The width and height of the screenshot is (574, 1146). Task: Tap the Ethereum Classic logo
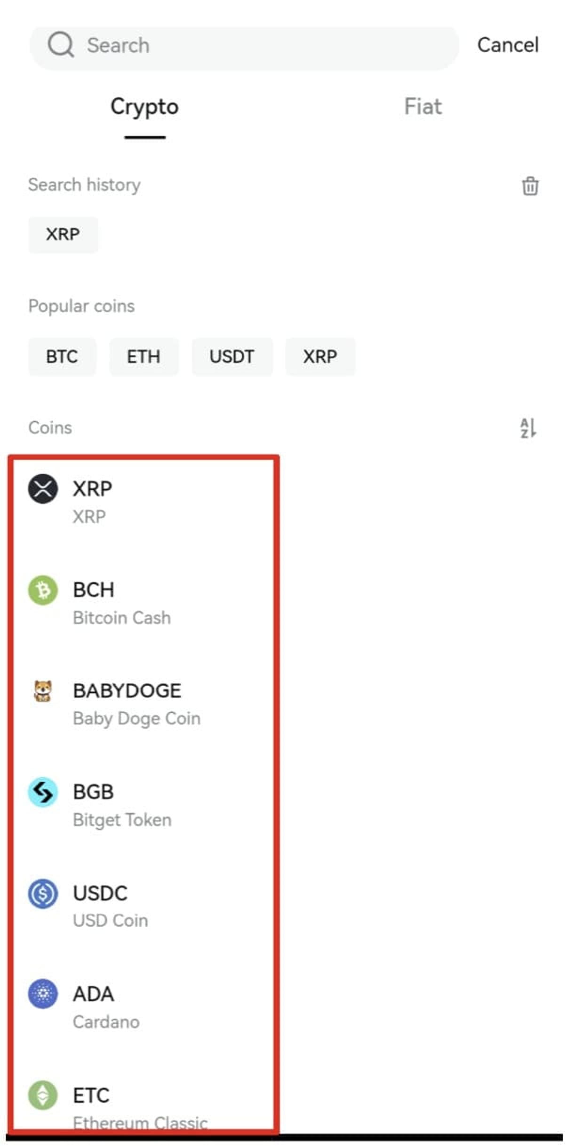pyautogui.click(x=43, y=1095)
